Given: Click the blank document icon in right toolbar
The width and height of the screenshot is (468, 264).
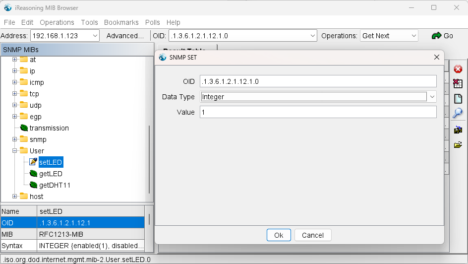Looking at the screenshot, I should click(x=458, y=98).
